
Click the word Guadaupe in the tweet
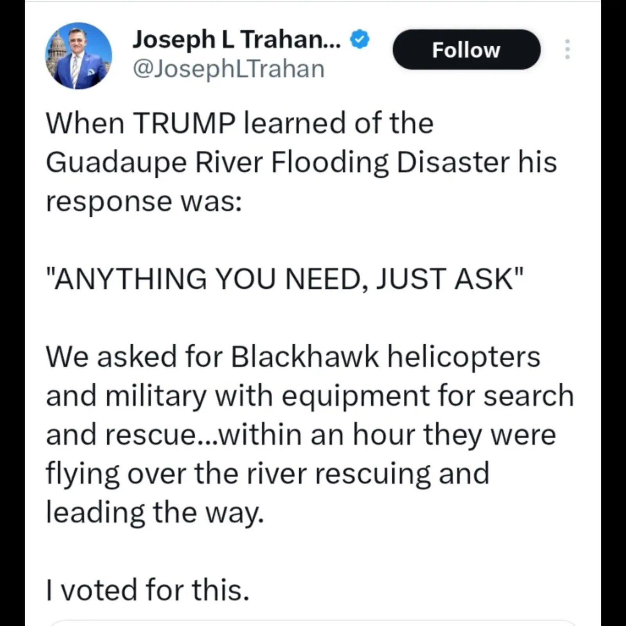point(116,162)
